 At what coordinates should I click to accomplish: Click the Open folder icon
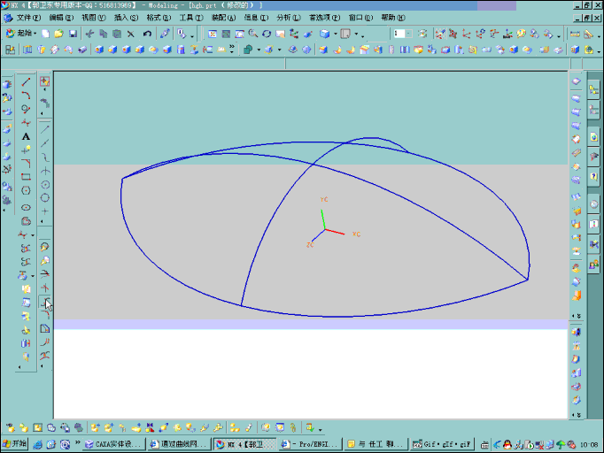59,34
